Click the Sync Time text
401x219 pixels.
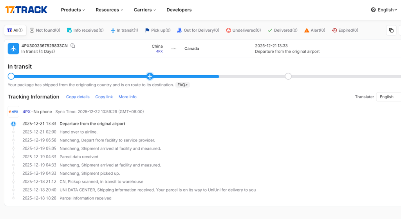pos(99,112)
